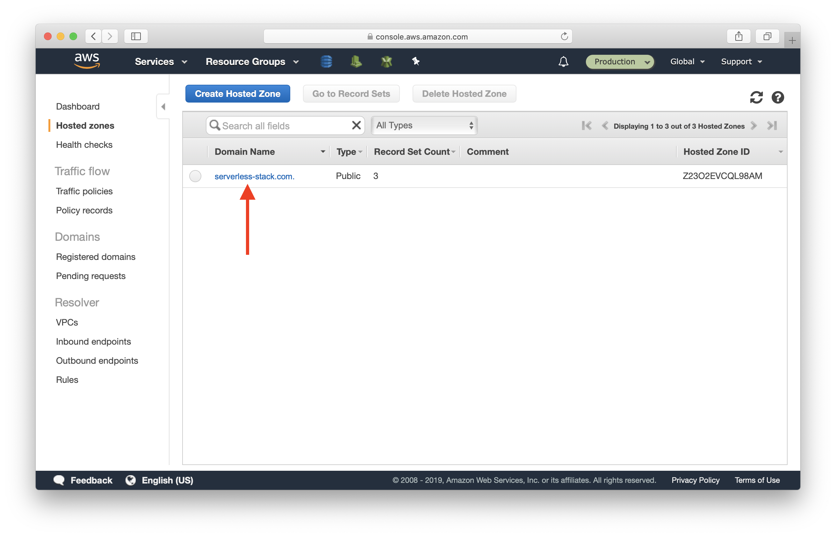Open Hosted zones in left sidebar
This screenshot has width=836, height=537.
[85, 125]
